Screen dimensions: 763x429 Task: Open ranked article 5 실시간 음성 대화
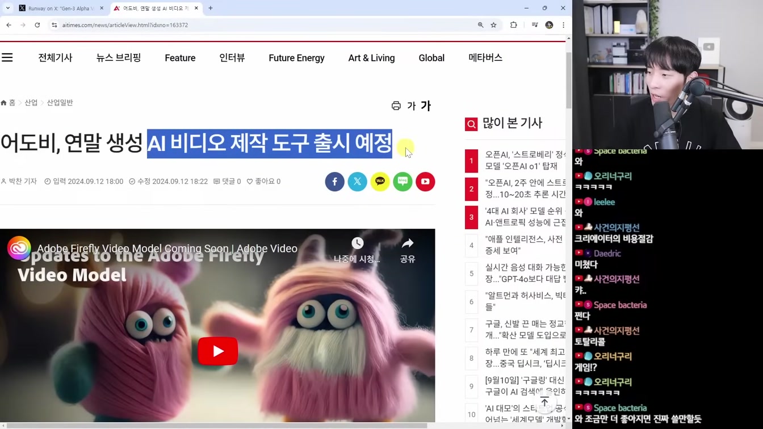[525, 273]
